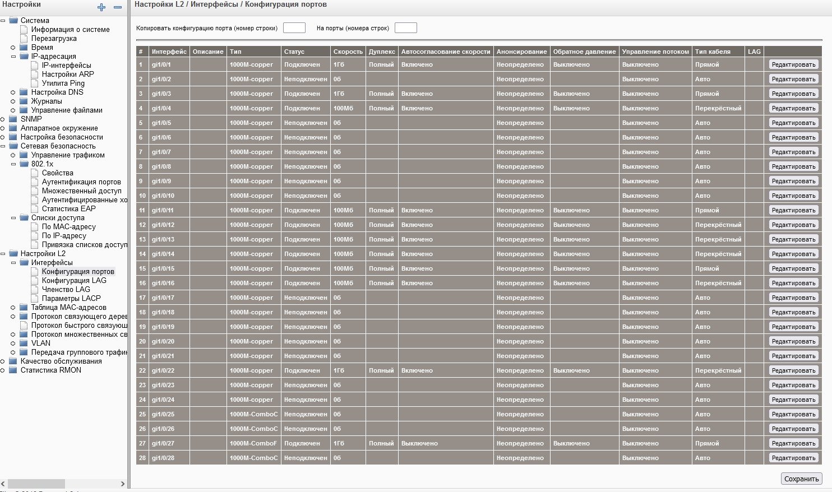Click the blue plus icon to expand all settings

coord(101,7)
